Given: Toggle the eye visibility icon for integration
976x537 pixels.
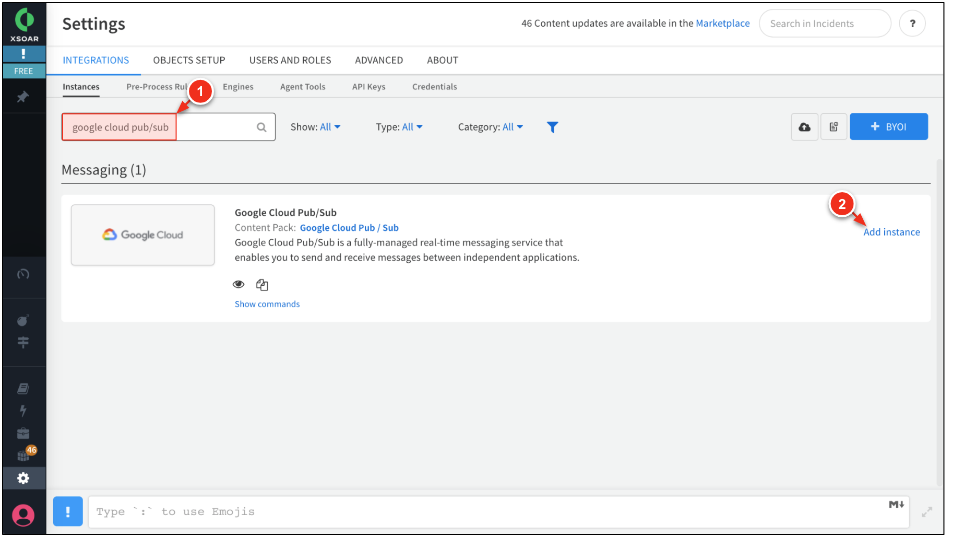Looking at the screenshot, I should click(x=239, y=284).
